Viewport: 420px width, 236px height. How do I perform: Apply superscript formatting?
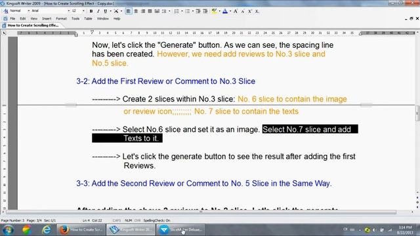click(x=249, y=11)
